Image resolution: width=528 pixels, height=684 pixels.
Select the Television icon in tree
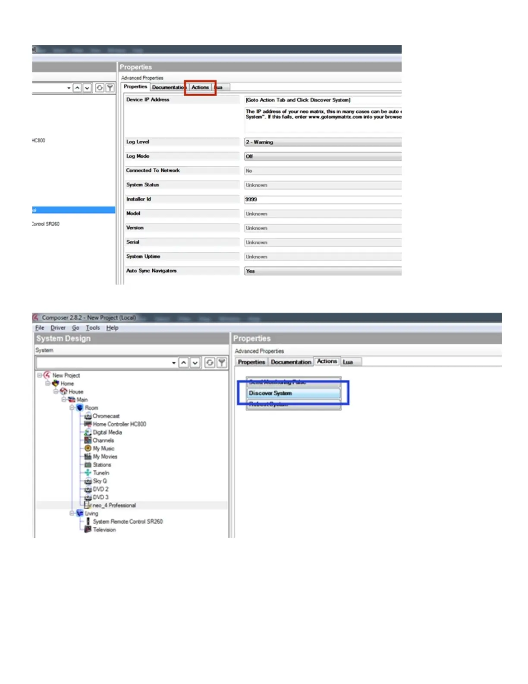pyautogui.click(x=88, y=529)
